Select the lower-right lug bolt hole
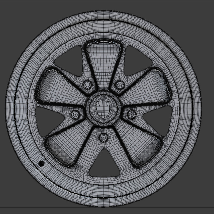Image resolution: width=214 pixels, height=214 pixels. [131, 114]
